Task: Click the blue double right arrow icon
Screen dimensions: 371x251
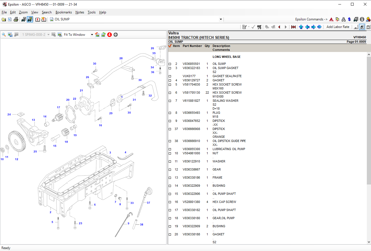Action: point(320,27)
